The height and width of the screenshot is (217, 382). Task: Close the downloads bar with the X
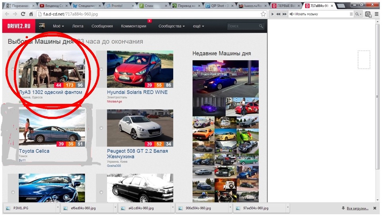tap(375, 208)
